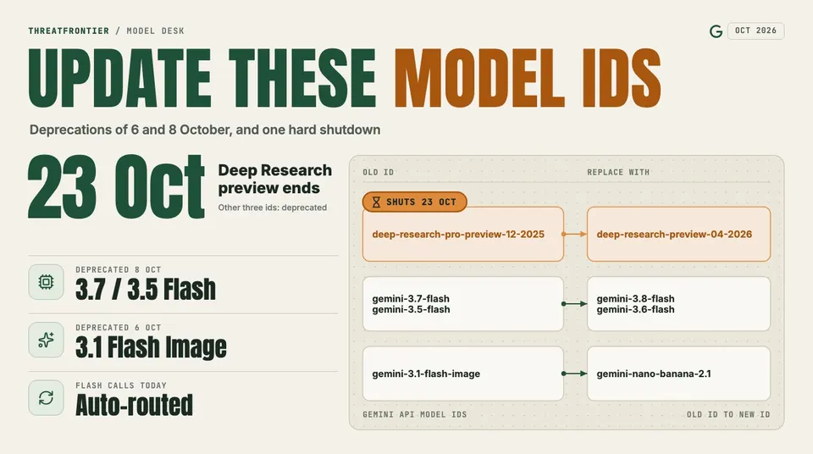Click the THREATFRONTIER breadcrumb label
Viewport: 813px width, 454px height.
click(69, 31)
